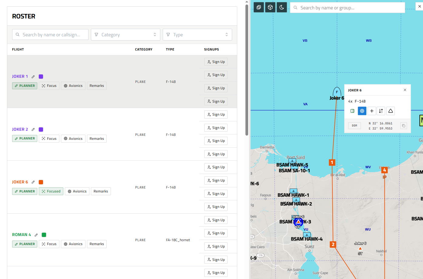The height and width of the screenshot is (279, 423).
Task: Open the Type filter dropdown
Action: click(197, 34)
